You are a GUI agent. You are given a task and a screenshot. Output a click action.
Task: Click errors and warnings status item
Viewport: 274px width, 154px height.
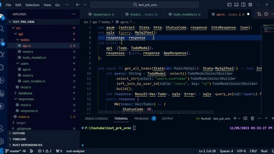click(x=45, y=151)
